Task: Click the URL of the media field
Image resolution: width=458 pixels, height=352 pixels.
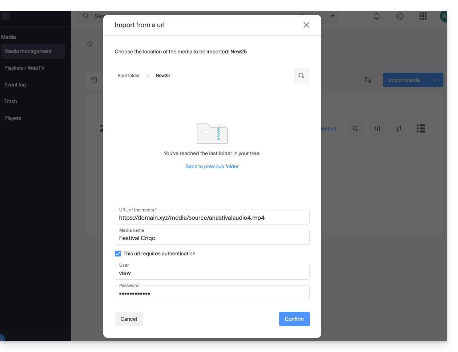Action: coord(212,218)
